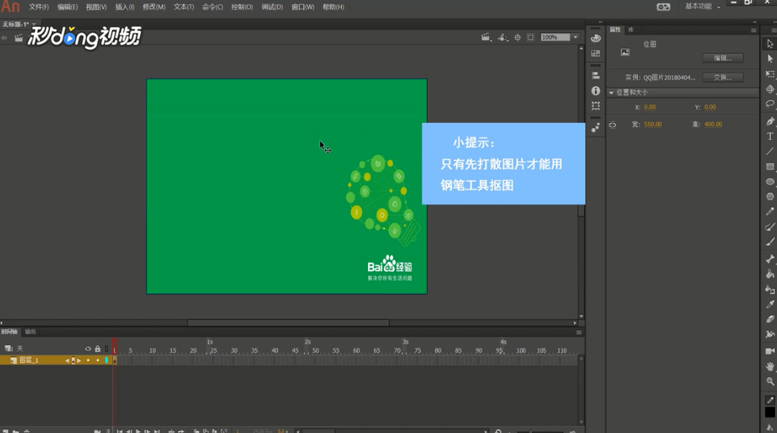Toggle Clip Content Outside Stage icon
Screen dimensions: 777x433
tap(531, 37)
